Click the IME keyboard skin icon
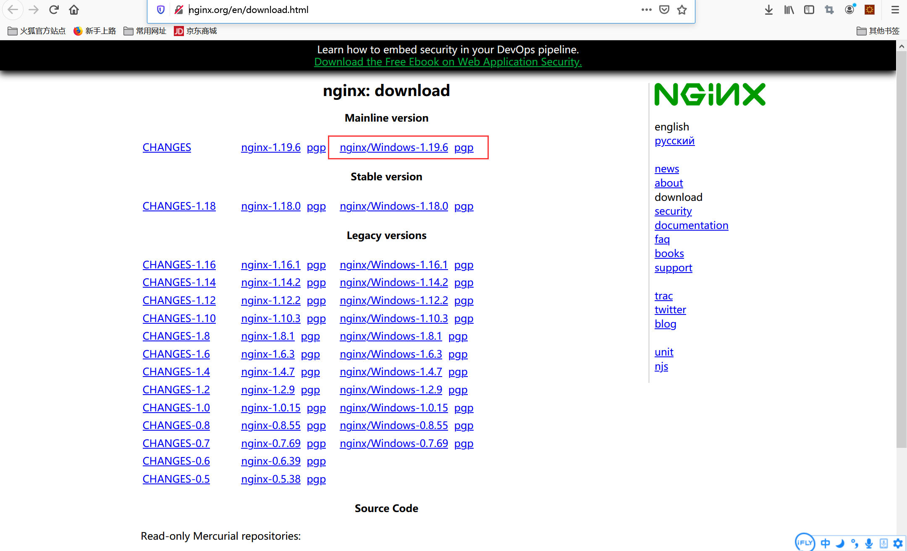The height and width of the screenshot is (551, 907). pyautogui.click(x=883, y=543)
